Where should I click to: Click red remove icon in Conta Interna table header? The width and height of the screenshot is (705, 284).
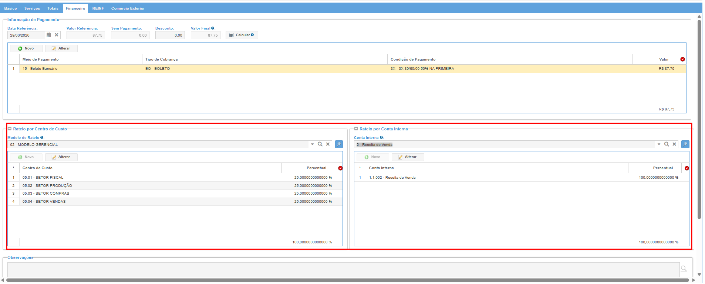687,168
